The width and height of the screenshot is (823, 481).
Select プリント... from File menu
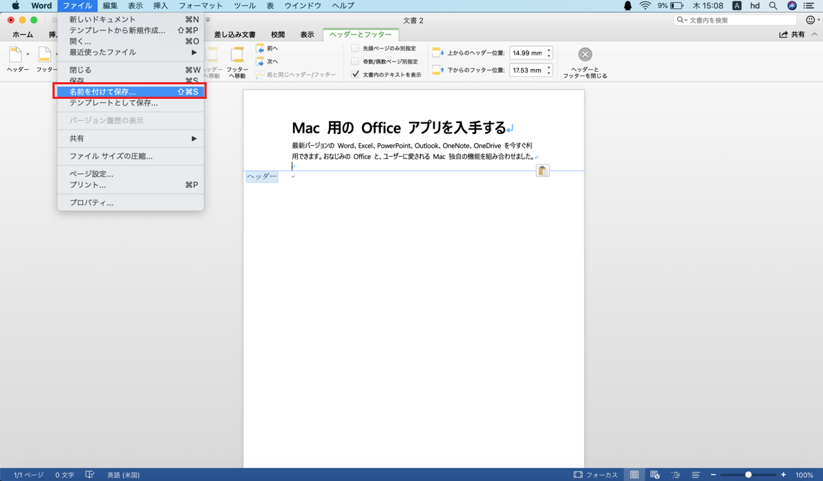131,185
